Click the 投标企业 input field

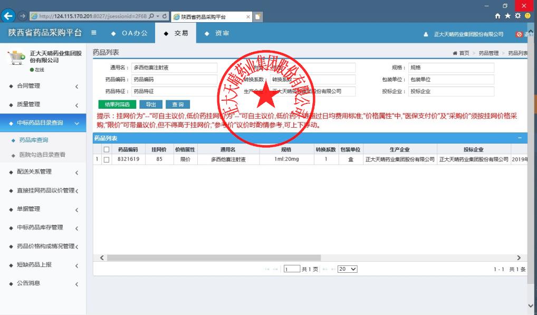point(451,91)
